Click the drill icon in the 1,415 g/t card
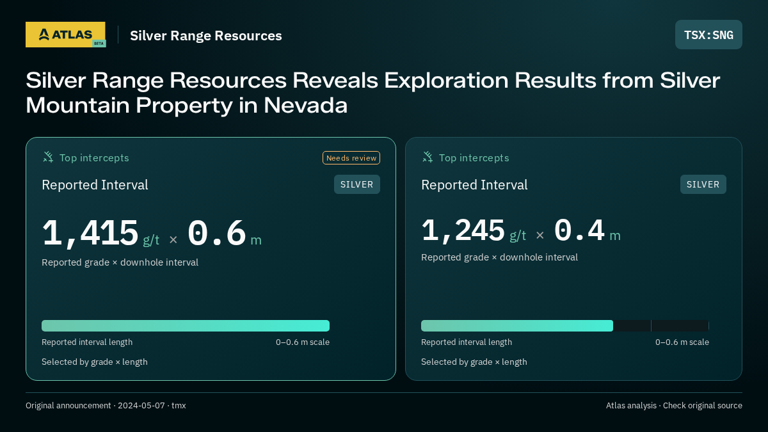Image resolution: width=768 pixels, height=432 pixels. [x=48, y=157]
